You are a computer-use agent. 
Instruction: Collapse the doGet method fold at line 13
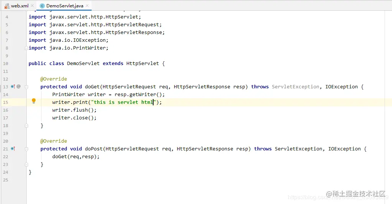26,87
